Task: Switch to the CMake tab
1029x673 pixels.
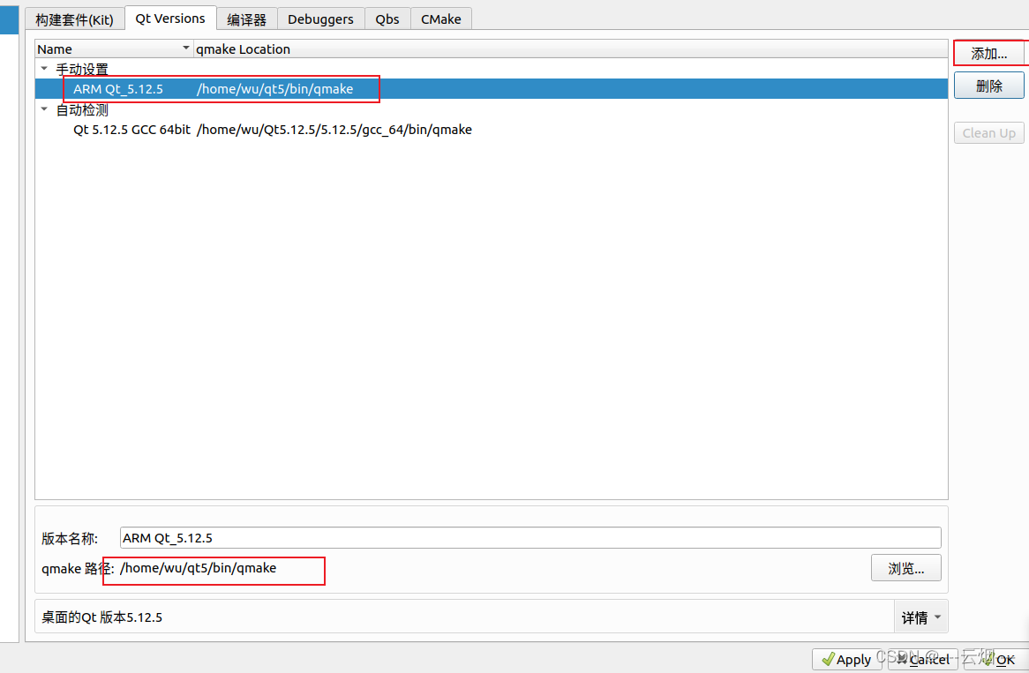Action: click(440, 19)
